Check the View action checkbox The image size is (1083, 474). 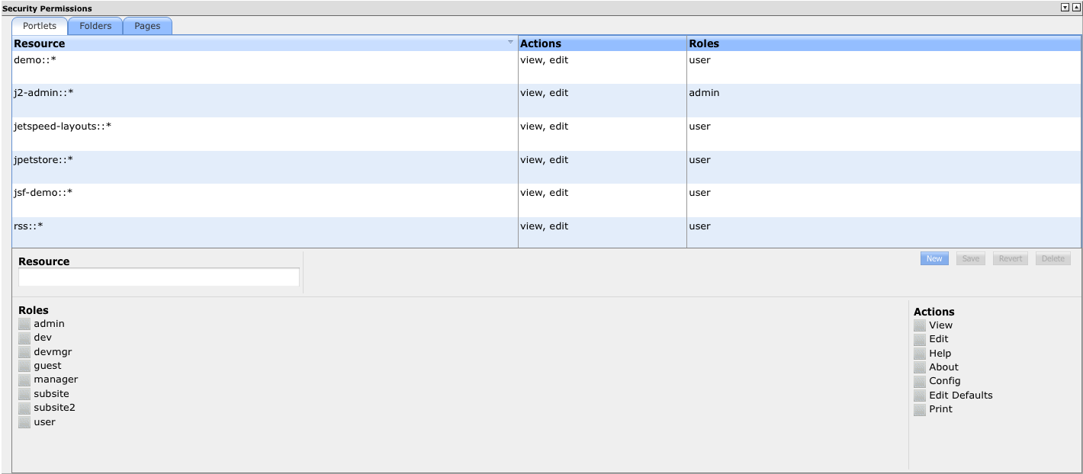[x=920, y=325]
